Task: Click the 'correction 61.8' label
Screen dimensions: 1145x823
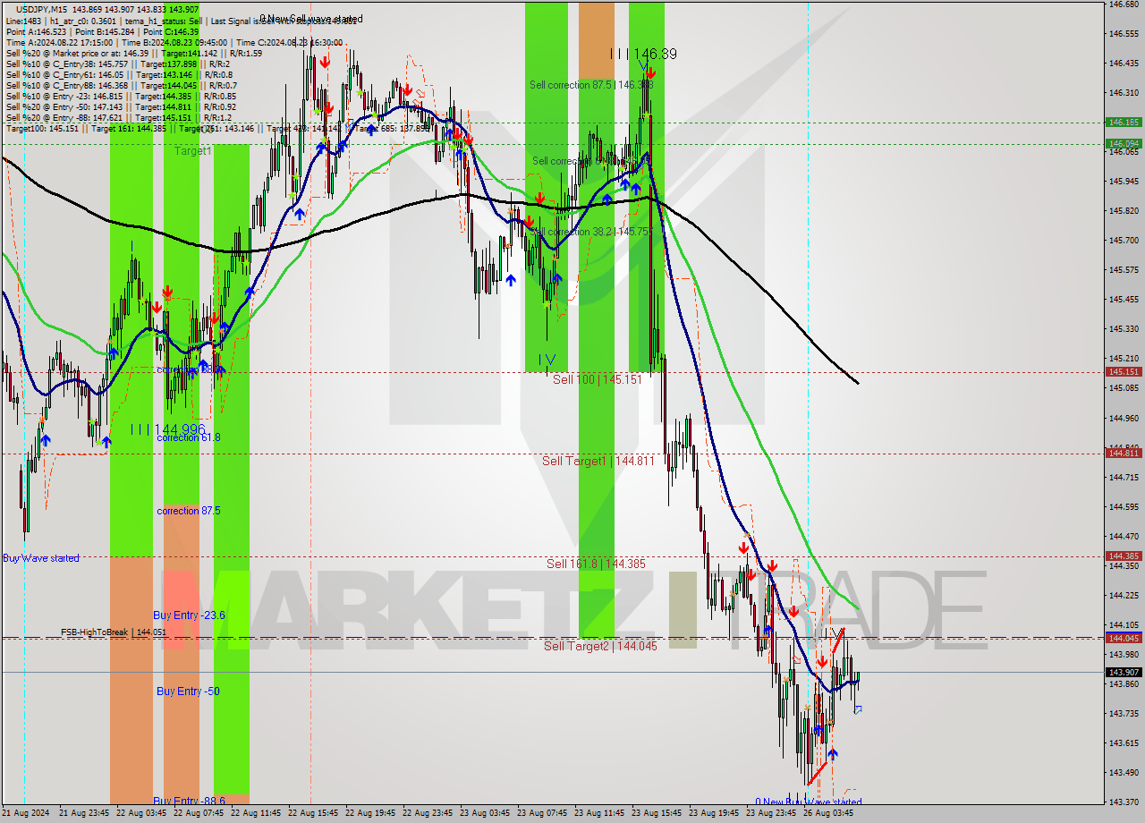Action: [x=188, y=437]
